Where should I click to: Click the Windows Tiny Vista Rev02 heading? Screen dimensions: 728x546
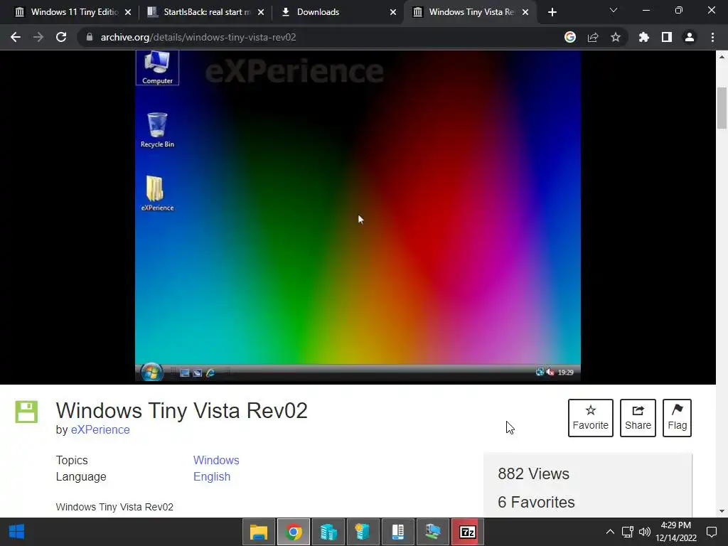[x=181, y=410]
